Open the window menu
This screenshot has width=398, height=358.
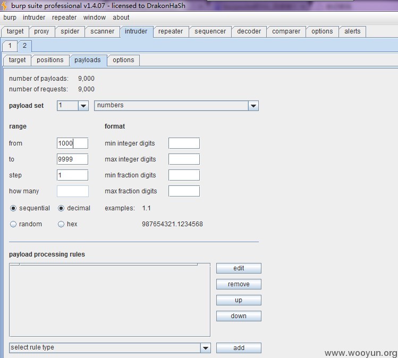tap(95, 18)
